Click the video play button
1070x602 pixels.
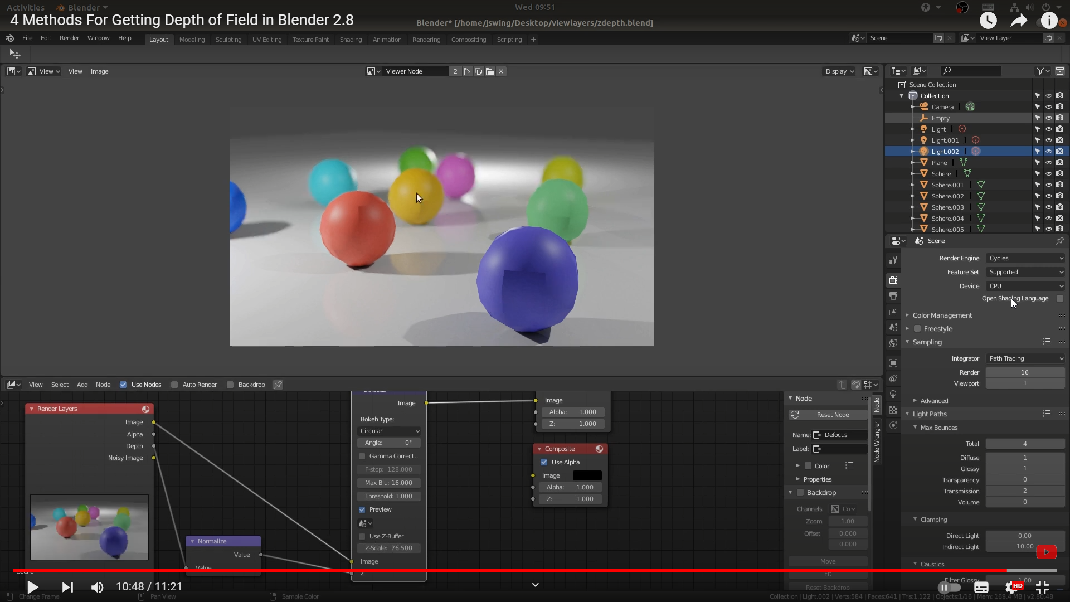coord(32,587)
